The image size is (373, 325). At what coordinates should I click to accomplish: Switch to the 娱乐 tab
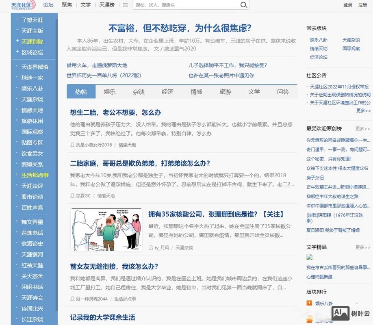click(110, 92)
